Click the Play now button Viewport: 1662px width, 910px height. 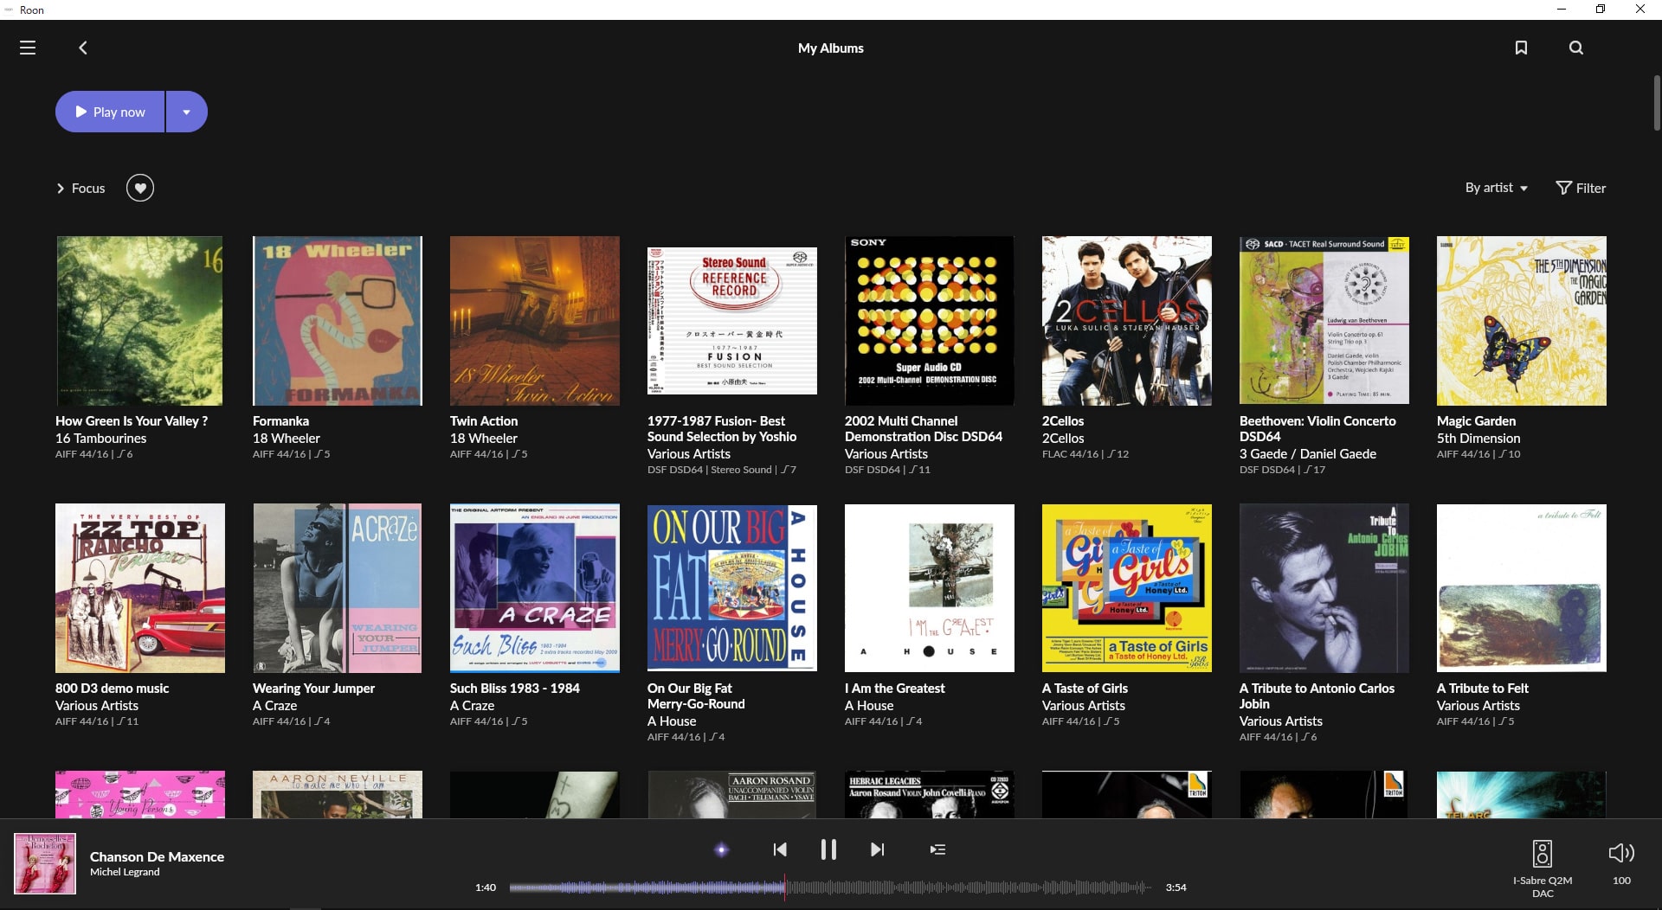tap(110, 112)
